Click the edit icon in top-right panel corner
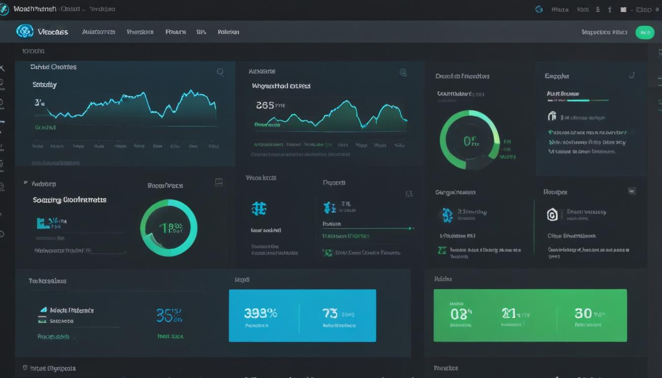Viewport: 662px width, 378px height. [x=632, y=75]
